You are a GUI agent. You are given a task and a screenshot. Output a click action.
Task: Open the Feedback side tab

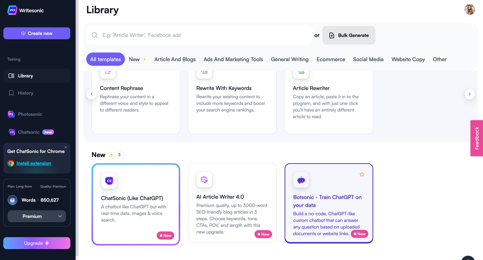click(477, 138)
